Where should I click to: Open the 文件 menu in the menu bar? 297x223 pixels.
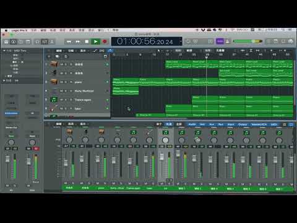pyautogui.click(x=34, y=30)
